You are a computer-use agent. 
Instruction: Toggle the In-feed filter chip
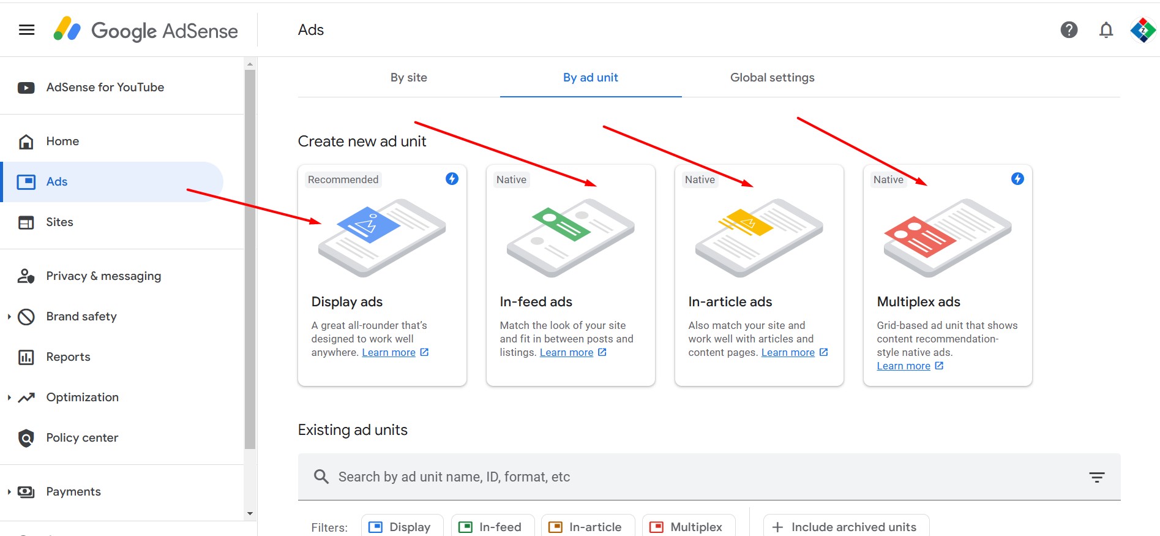click(492, 527)
